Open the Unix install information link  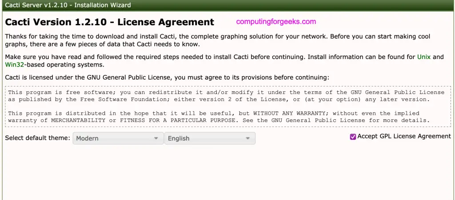pos(424,57)
